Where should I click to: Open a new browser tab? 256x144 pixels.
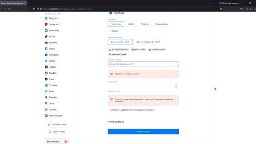[30, 3]
